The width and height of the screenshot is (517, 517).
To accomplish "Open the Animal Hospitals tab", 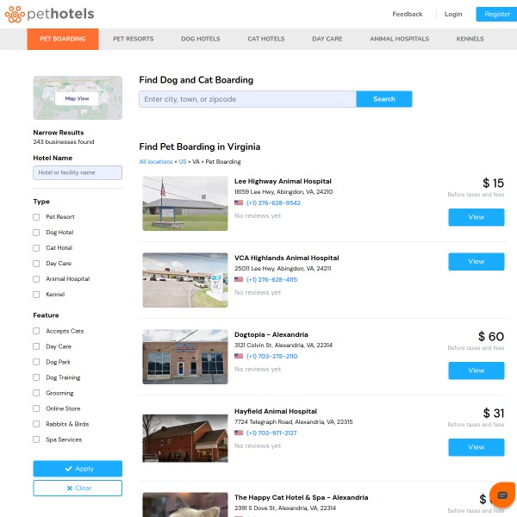I will (399, 39).
